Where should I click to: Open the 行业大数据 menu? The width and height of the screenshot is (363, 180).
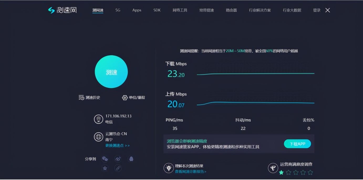[292, 10]
